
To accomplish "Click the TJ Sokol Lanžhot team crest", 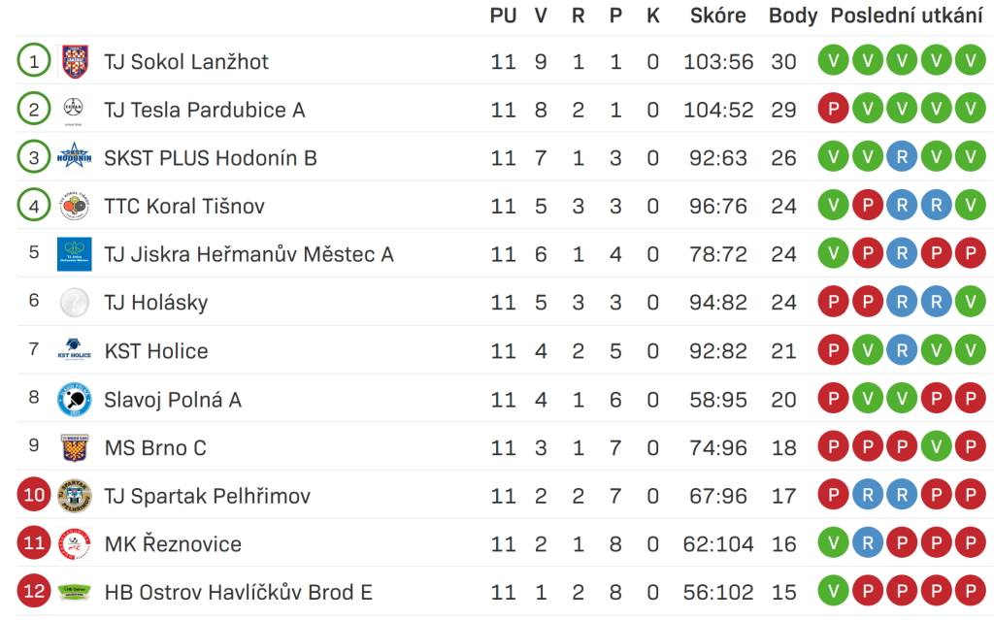I will coord(75,61).
